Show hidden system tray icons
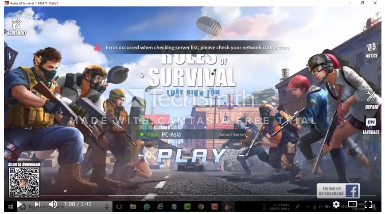385x214 pixels. click(x=307, y=207)
